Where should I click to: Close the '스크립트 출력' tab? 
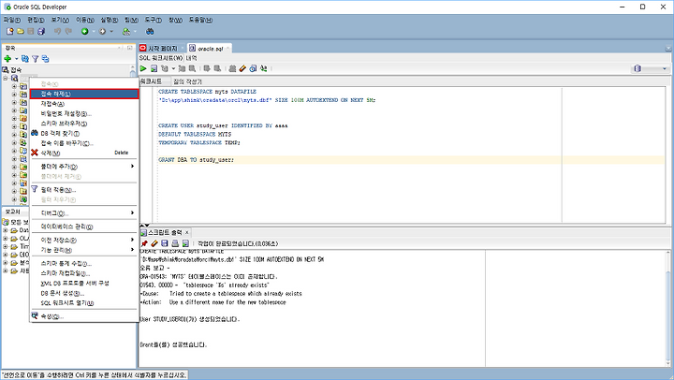[186, 232]
